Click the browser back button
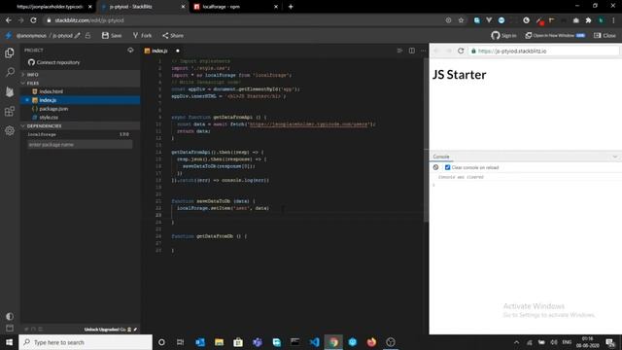The width and height of the screenshot is (622, 350). tap(9, 20)
